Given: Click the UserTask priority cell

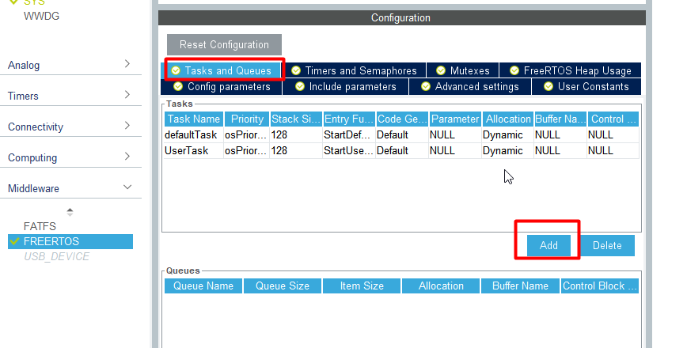Looking at the screenshot, I should tap(246, 150).
